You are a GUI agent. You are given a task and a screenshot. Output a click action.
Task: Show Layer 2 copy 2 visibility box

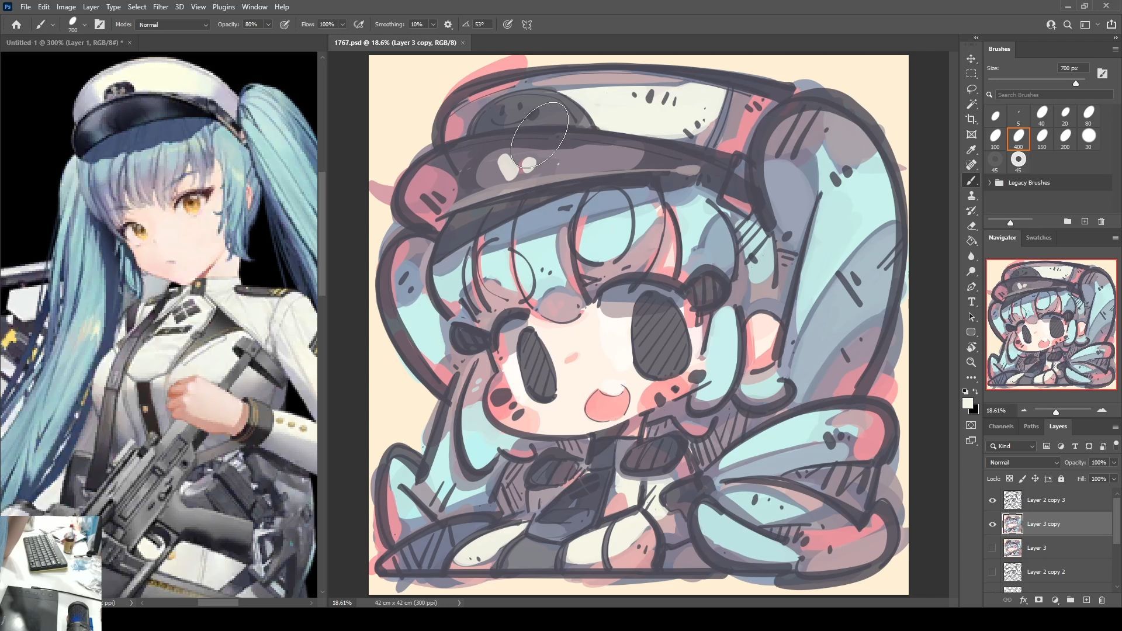(x=992, y=572)
